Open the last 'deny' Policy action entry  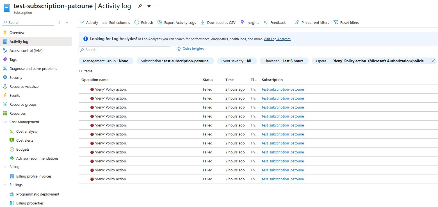[111, 179]
